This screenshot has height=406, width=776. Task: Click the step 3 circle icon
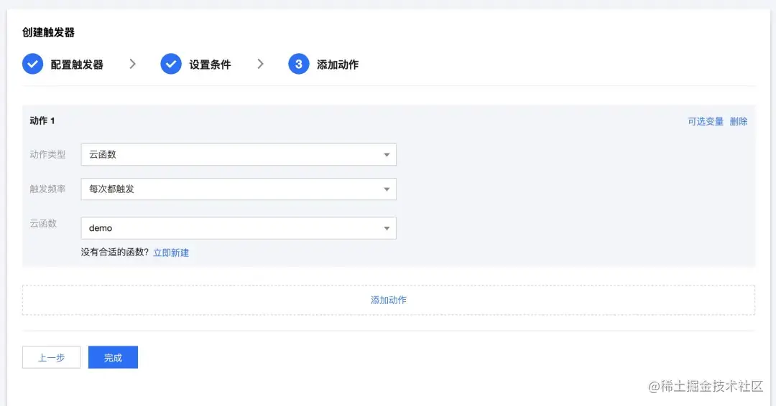point(299,65)
